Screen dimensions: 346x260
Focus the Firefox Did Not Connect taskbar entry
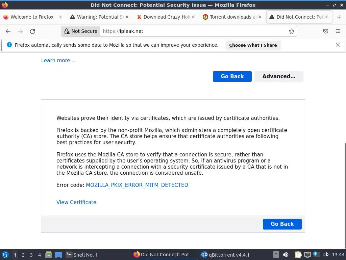click(164, 255)
